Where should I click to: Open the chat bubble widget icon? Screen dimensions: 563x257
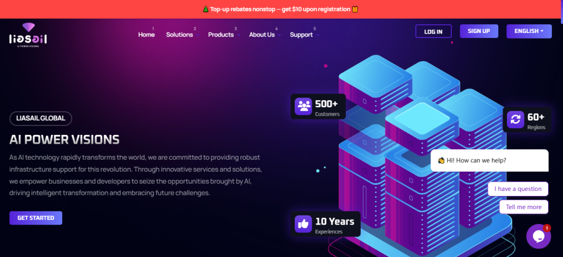click(538, 236)
